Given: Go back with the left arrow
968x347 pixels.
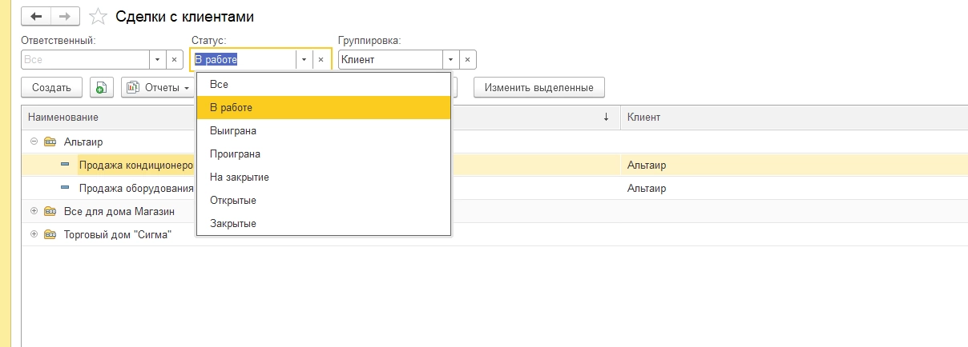Looking at the screenshot, I should click(x=35, y=16).
